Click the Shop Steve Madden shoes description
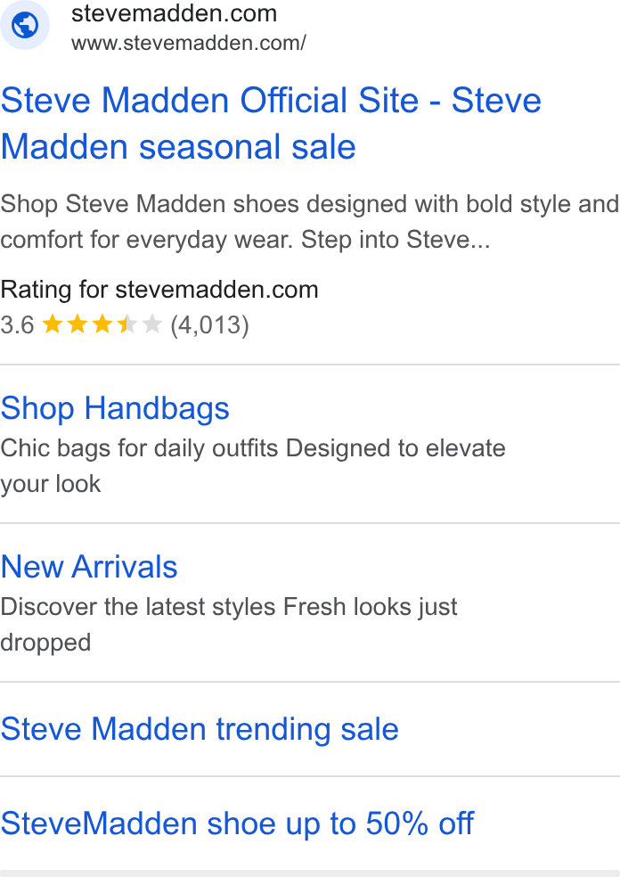This screenshot has width=620, height=877. [x=310, y=222]
